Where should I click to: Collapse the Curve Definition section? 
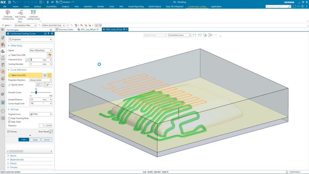pyautogui.click(x=17, y=70)
